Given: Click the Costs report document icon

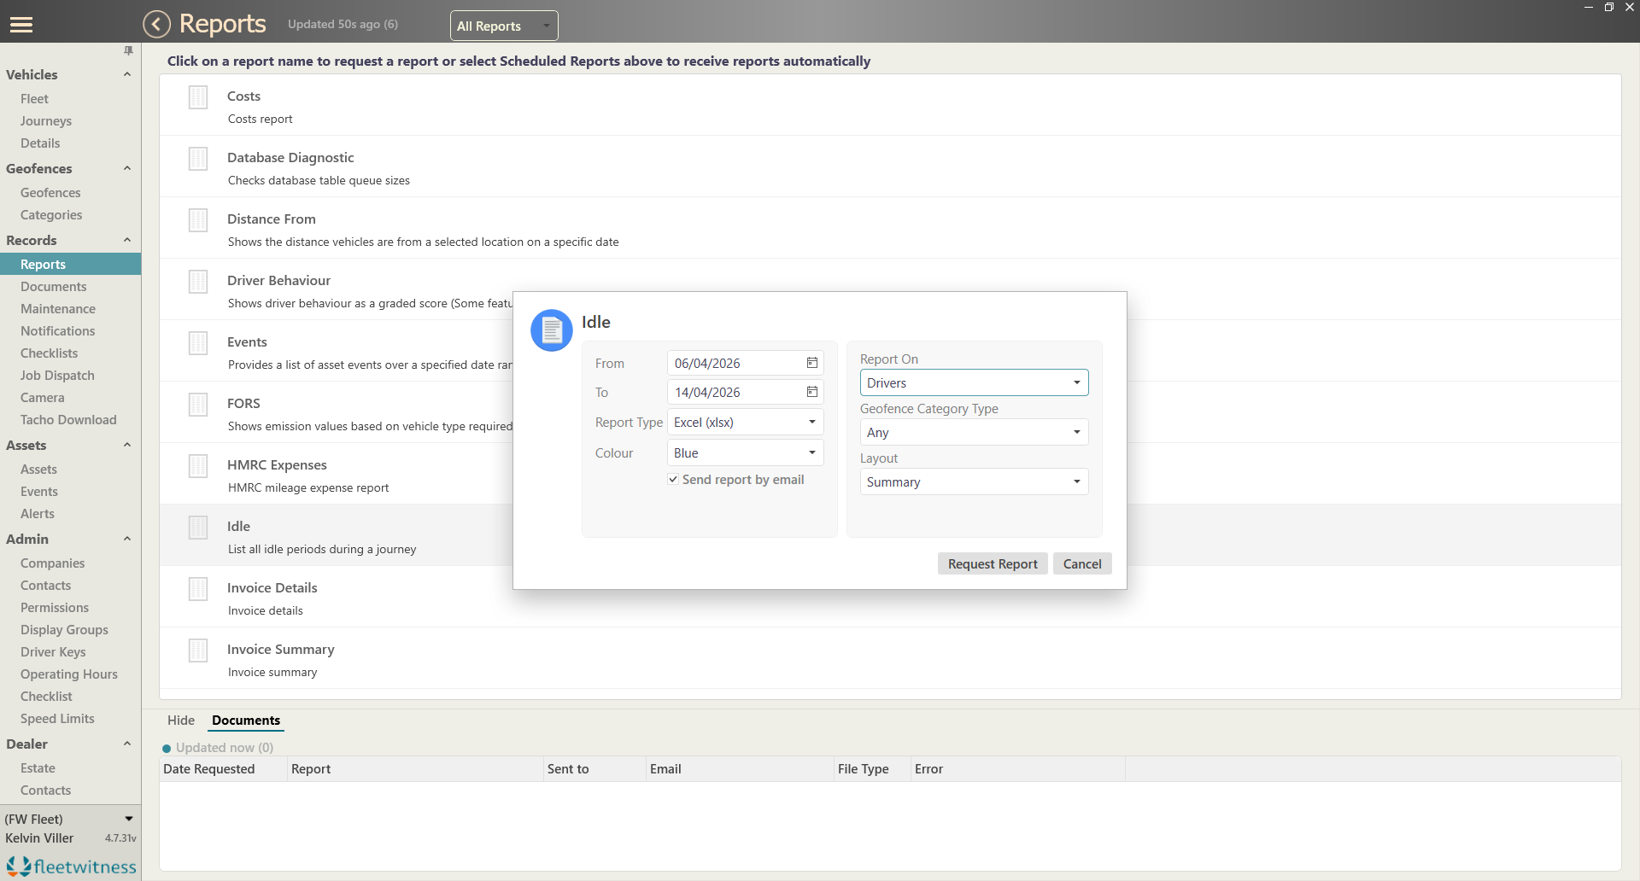Looking at the screenshot, I should pos(198,97).
